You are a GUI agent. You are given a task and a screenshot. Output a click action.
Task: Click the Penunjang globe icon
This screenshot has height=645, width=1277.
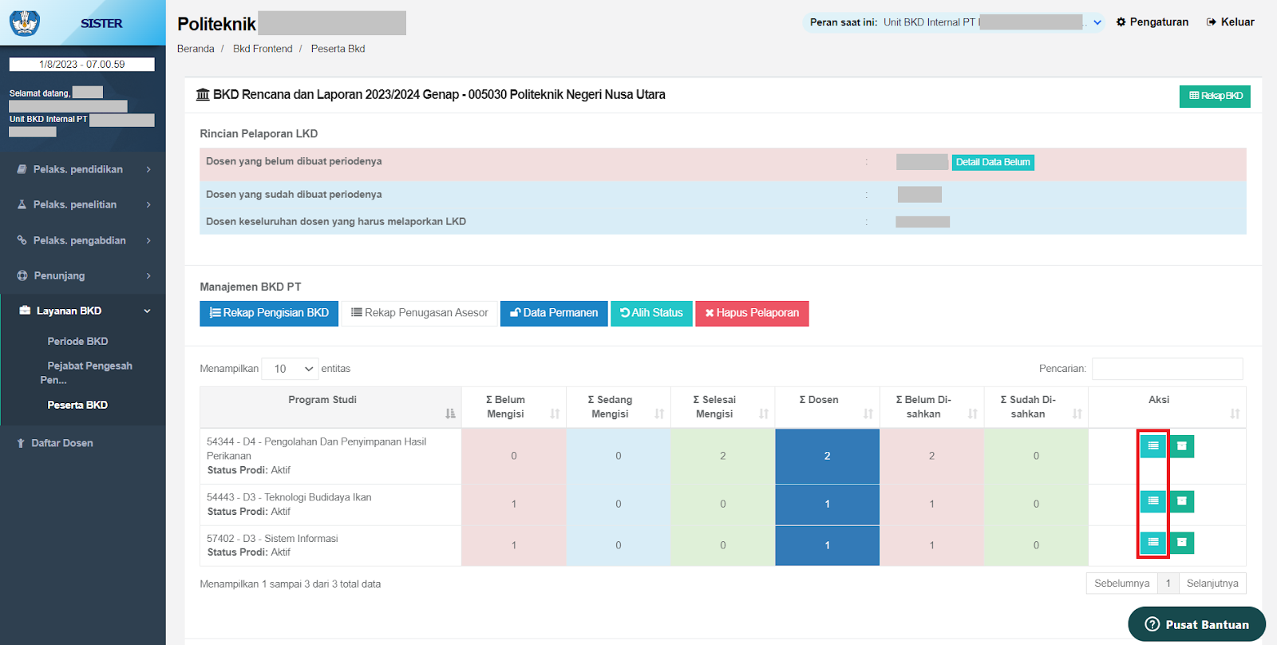point(22,275)
